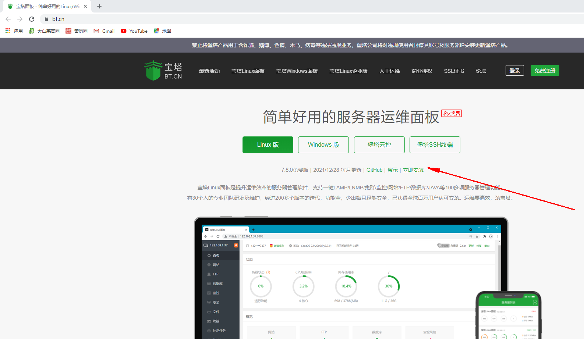
Task: Open the 宝塔Linux企业版 menu item
Action: click(x=348, y=71)
